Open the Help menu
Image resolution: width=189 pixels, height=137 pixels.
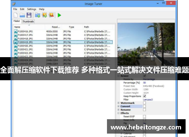42,9
